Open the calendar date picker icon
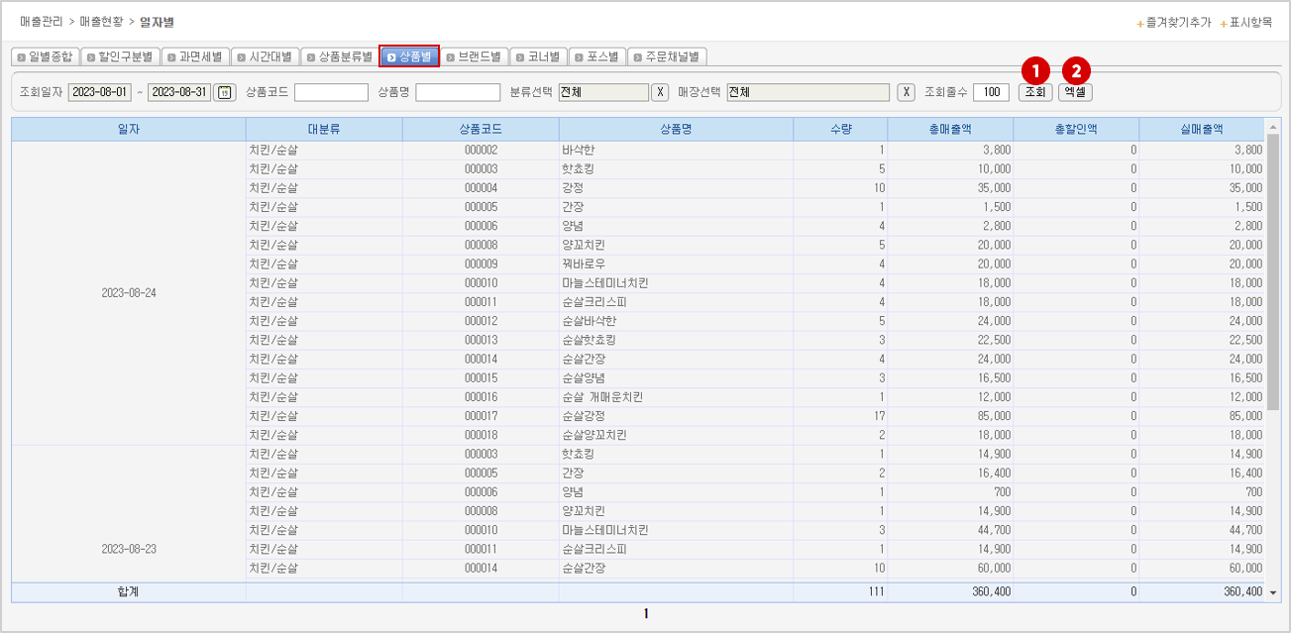The height and width of the screenshot is (633, 1291). 225,92
